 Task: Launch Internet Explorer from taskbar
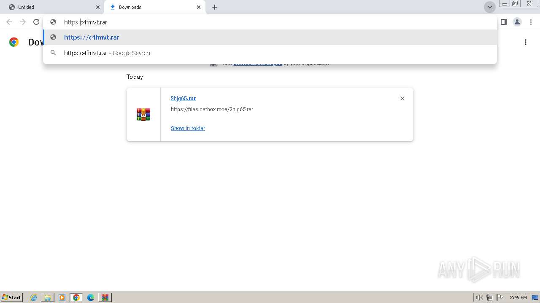point(33,298)
